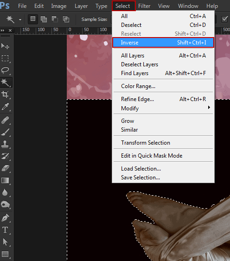Choose the Eyedropper tool
This screenshot has width=230, height=261.
pos(5,107)
